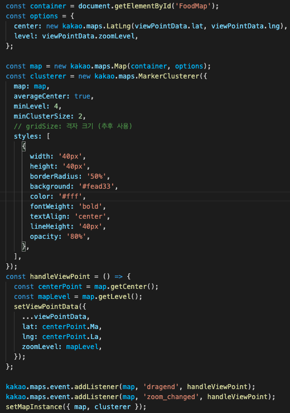Click the centerPoint.La property
This screenshot has width=290, height=413.
70,337
